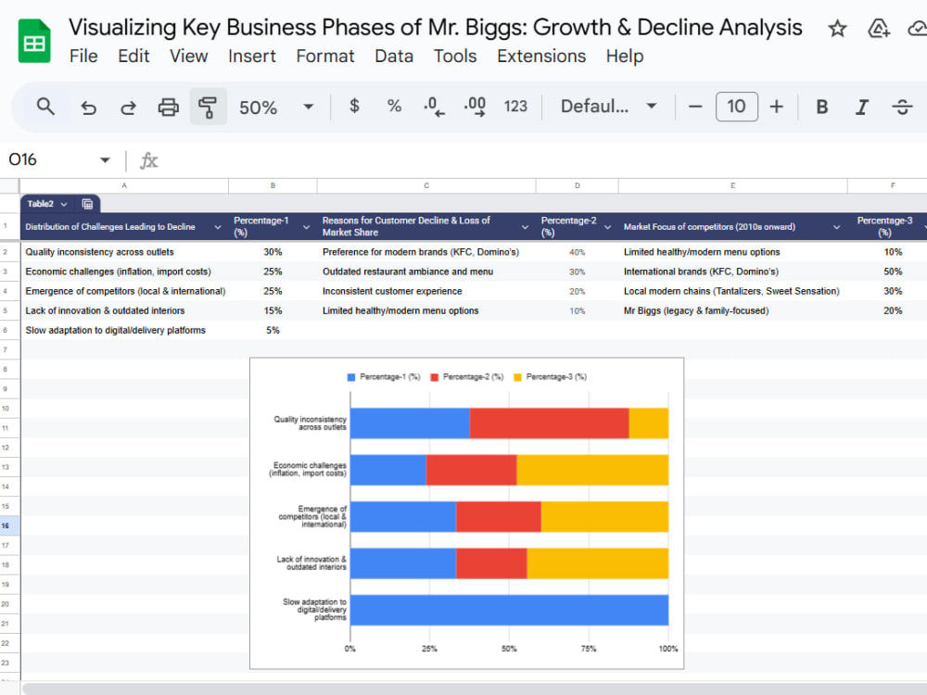927x695 pixels.
Task: Undo the last action
Action: click(x=89, y=107)
